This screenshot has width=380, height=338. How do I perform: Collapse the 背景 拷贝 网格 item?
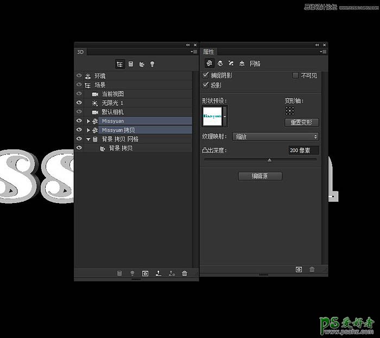point(88,139)
